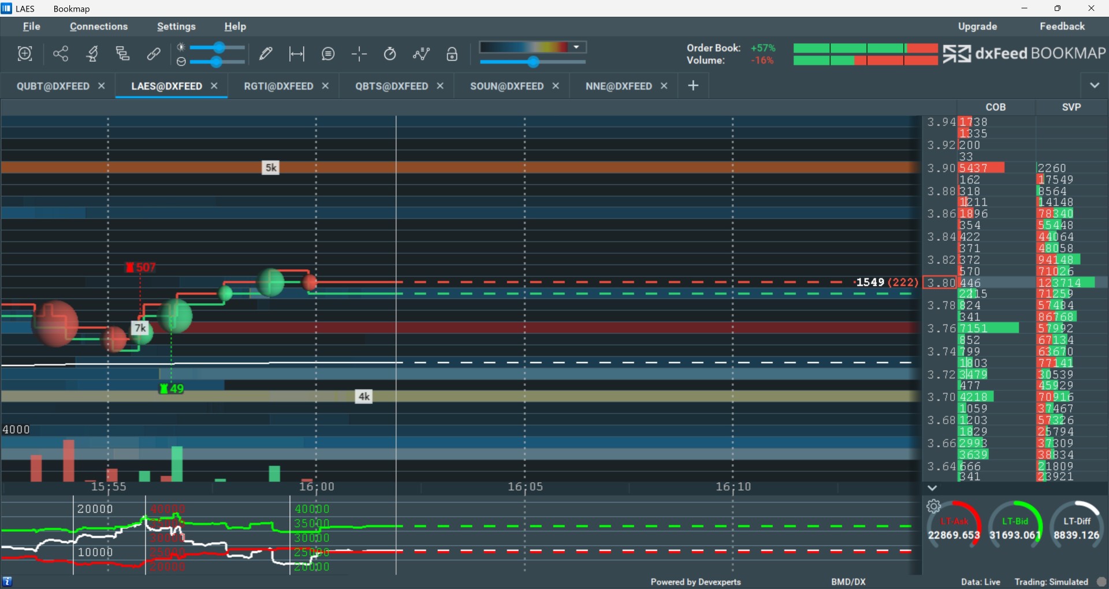The height and width of the screenshot is (589, 1109).
Task: Select the horizontal measure tool
Action: pyautogui.click(x=297, y=54)
